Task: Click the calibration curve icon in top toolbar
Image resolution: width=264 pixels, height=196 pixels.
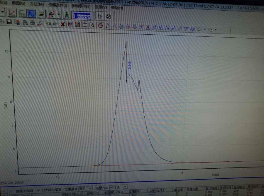Action: [x=12, y=13]
